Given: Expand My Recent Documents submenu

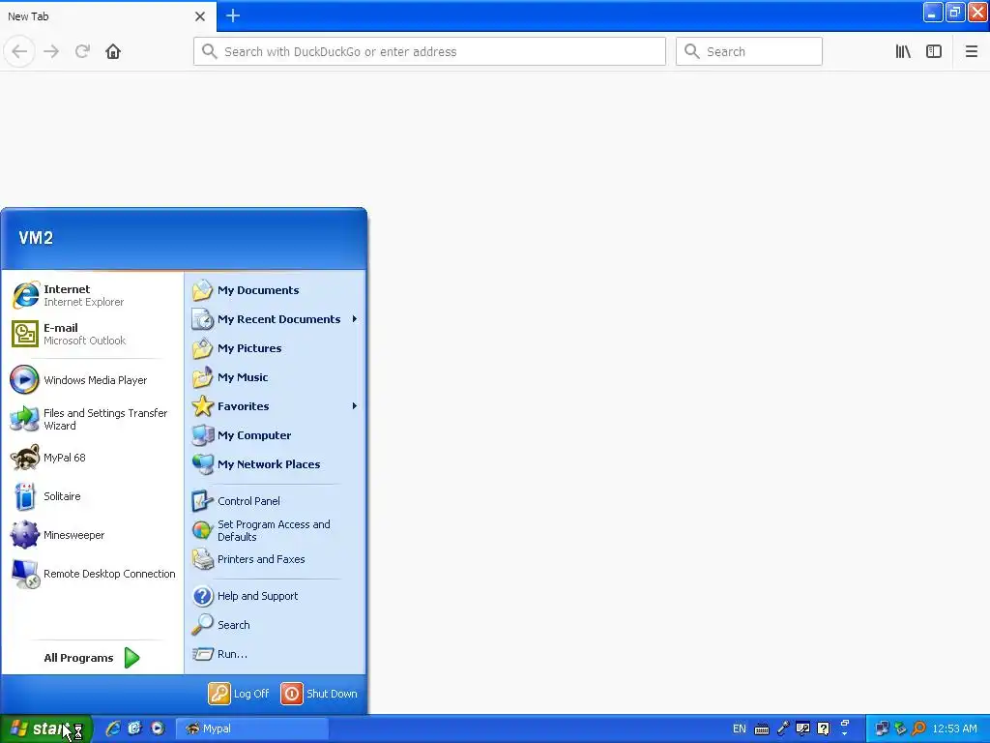Looking at the screenshot, I should (275, 319).
